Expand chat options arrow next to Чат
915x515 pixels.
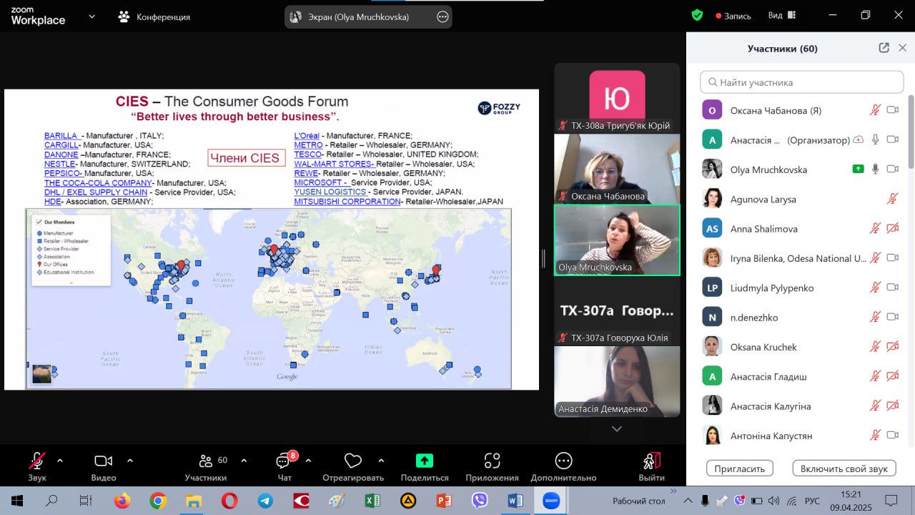(x=308, y=461)
